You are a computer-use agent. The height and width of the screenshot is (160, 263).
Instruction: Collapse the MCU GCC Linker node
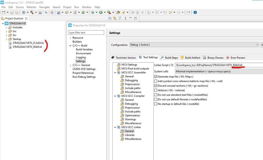click(x=115, y=127)
